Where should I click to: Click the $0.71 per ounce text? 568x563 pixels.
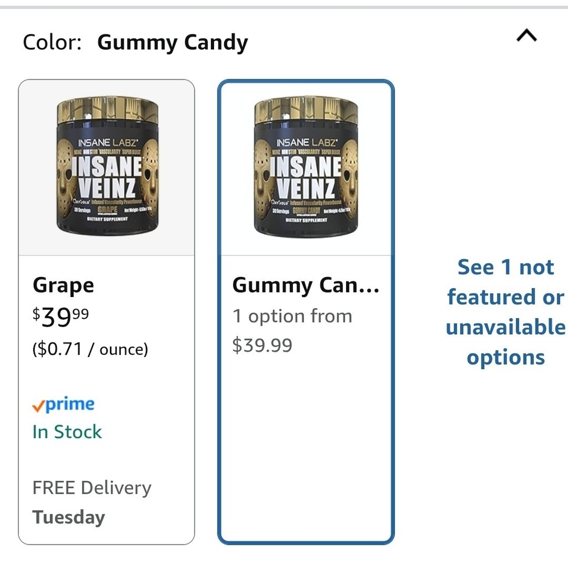click(90, 349)
